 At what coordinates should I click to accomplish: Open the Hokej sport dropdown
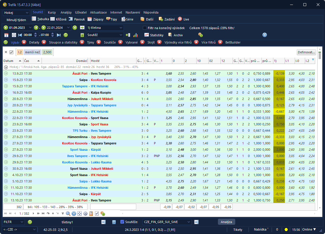16,13
